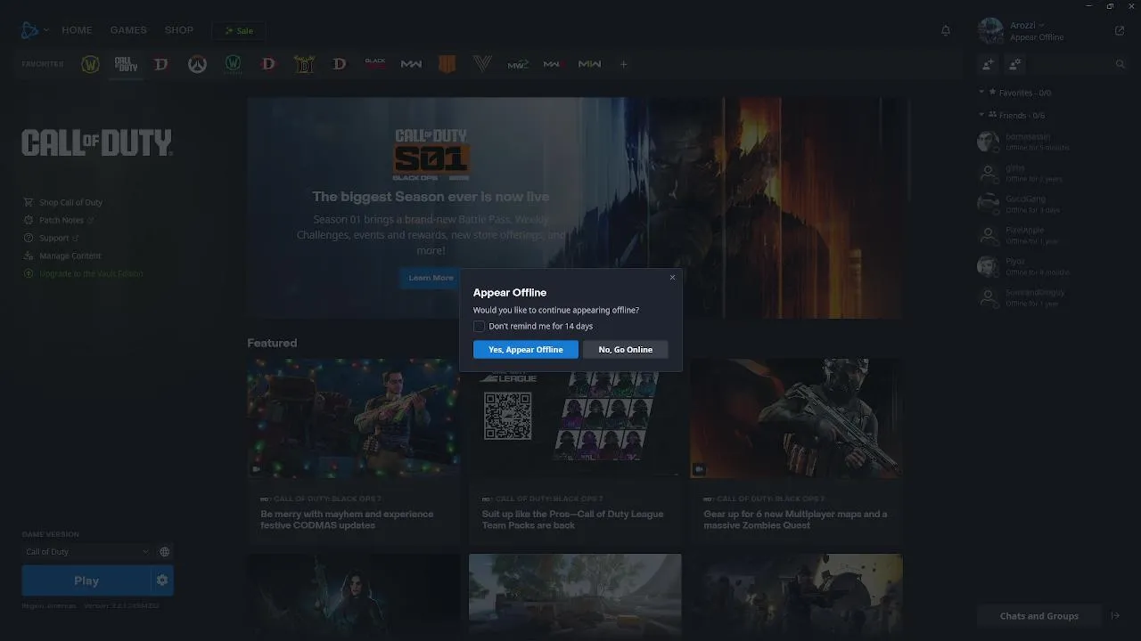Click the Play button
1141x641 pixels.
coord(86,580)
